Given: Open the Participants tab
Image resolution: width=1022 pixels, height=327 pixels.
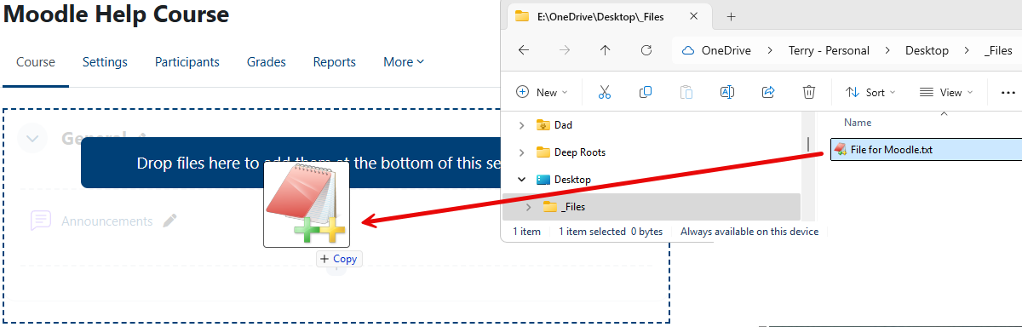Looking at the screenshot, I should [x=187, y=61].
